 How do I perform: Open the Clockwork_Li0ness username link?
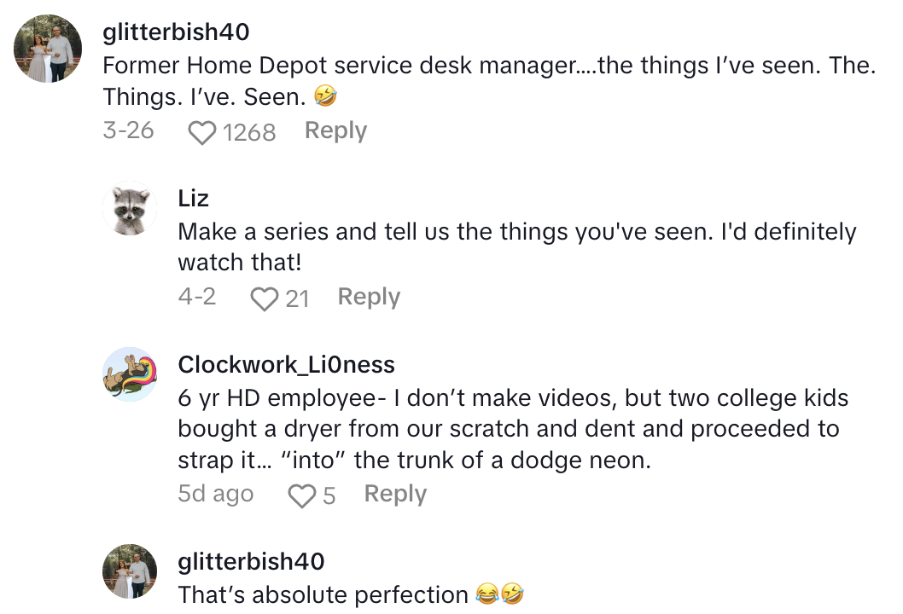286,365
